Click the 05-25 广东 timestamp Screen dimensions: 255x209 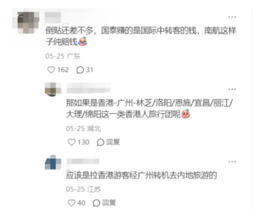coord(63,56)
